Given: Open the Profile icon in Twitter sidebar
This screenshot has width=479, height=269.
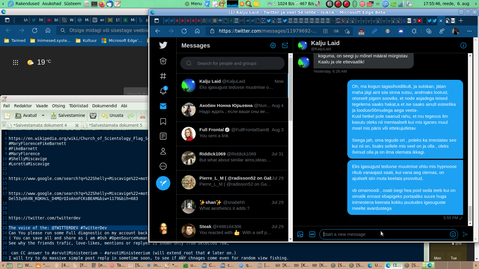Looking at the screenshot, I should coord(163,151).
